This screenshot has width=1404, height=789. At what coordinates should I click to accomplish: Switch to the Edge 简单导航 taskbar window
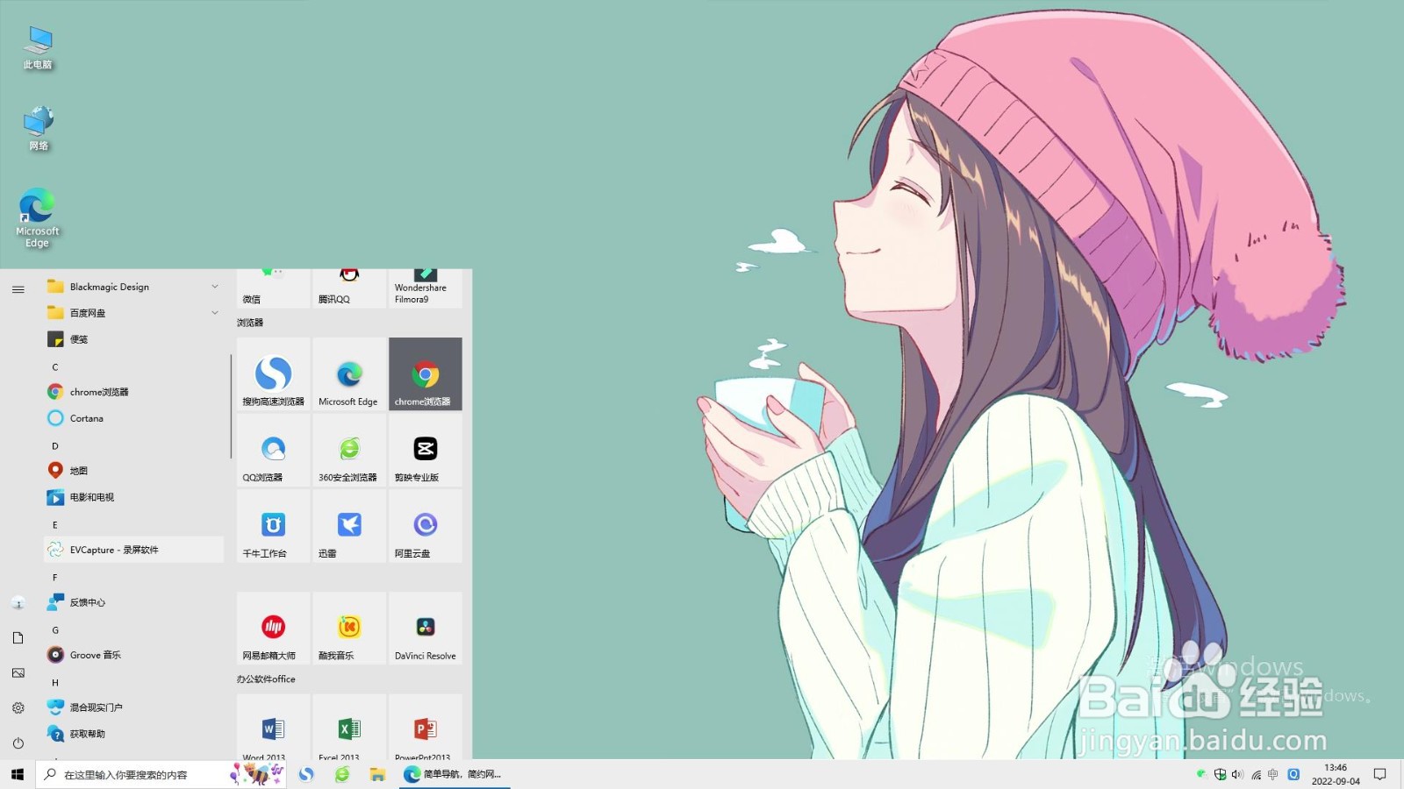tap(454, 774)
